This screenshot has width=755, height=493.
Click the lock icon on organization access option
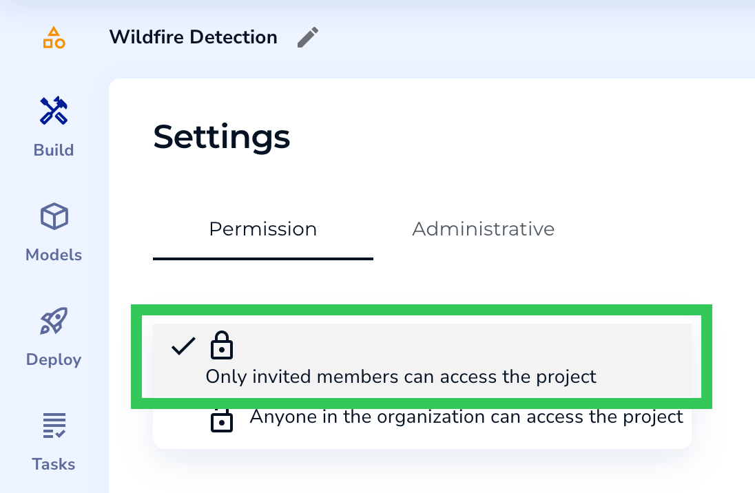click(222, 420)
